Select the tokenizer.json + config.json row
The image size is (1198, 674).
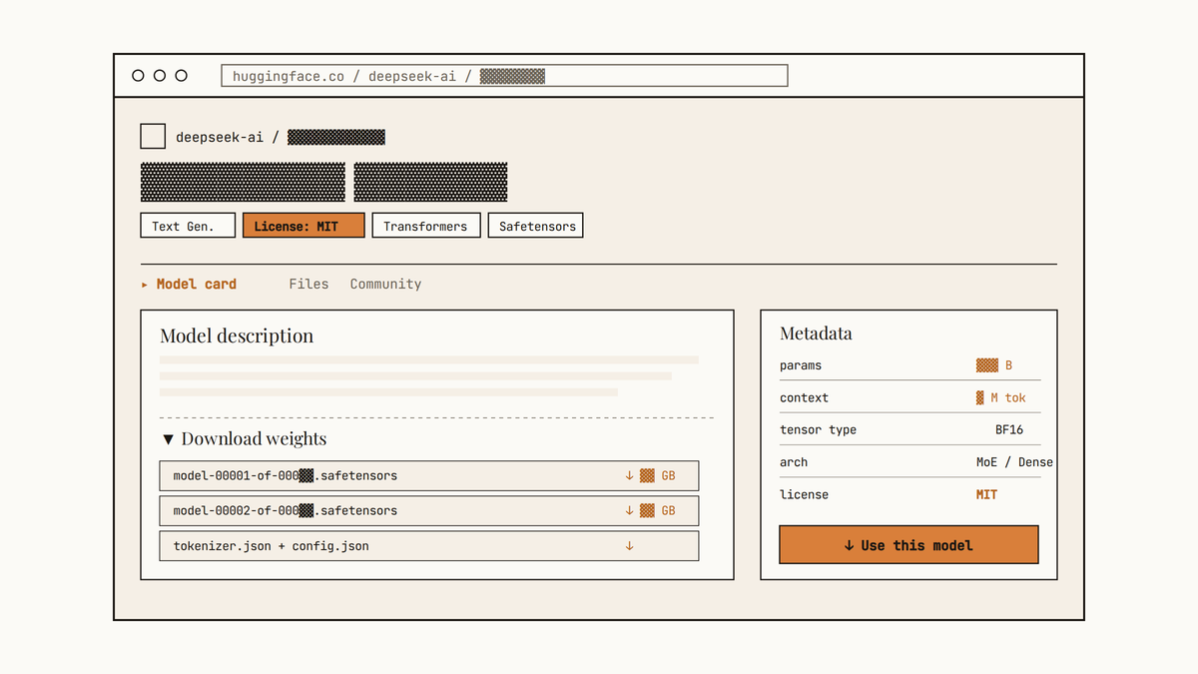(429, 546)
